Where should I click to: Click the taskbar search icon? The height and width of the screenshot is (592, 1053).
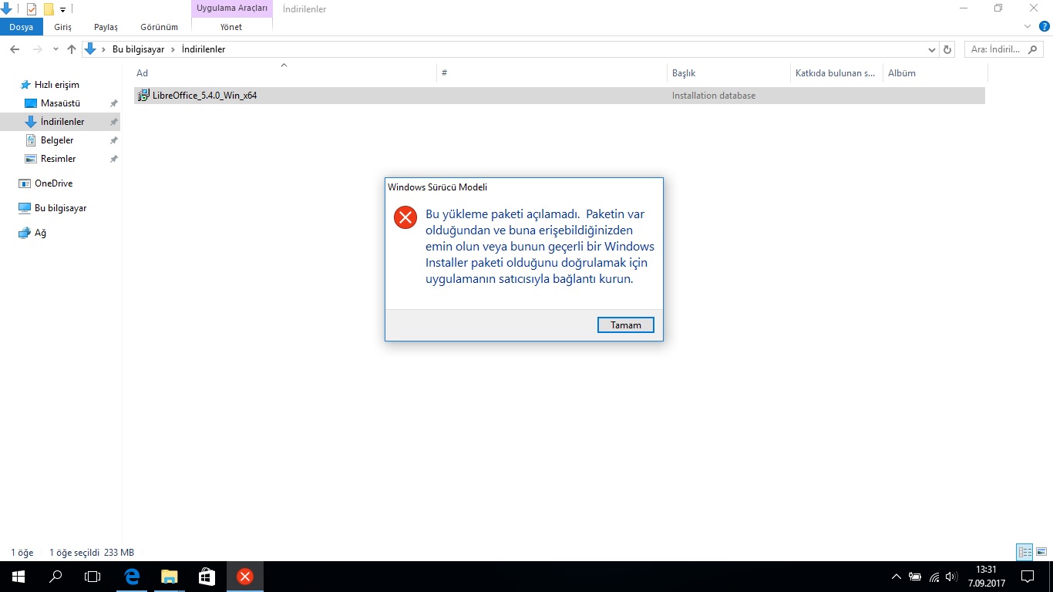[x=56, y=577]
